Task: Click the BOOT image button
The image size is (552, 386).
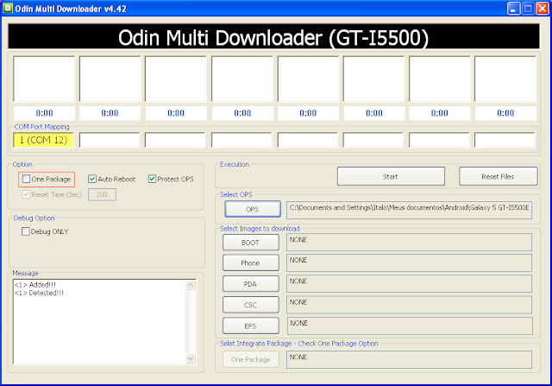Action: pyautogui.click(x=251, y=243)
